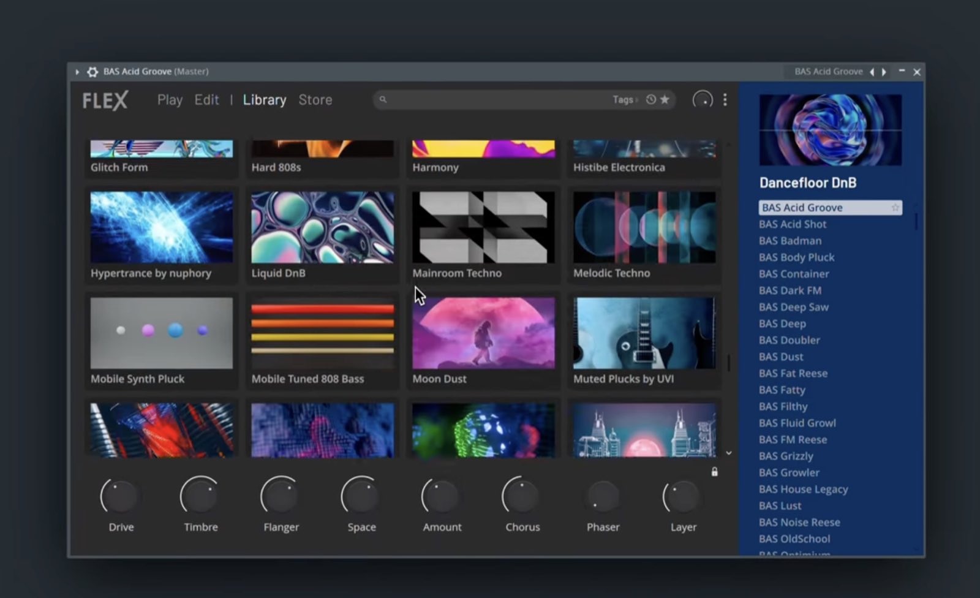Select the Liquid DnB pack
The width and height of the screenshot is (980, 598).
[x=323, y=236]
